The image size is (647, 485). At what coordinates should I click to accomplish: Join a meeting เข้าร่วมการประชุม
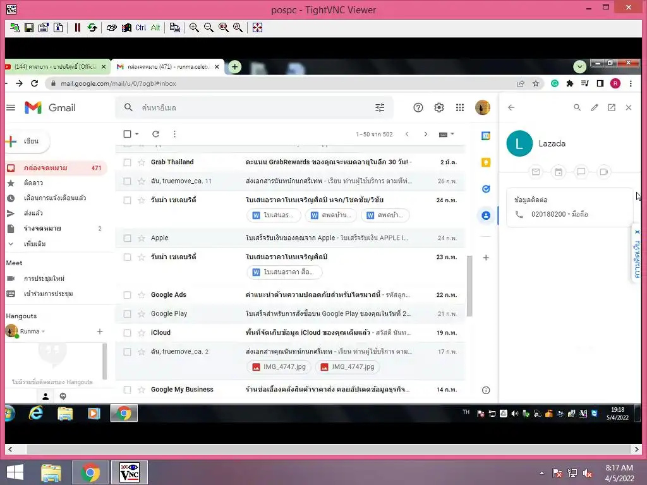(x=48, y=294)
